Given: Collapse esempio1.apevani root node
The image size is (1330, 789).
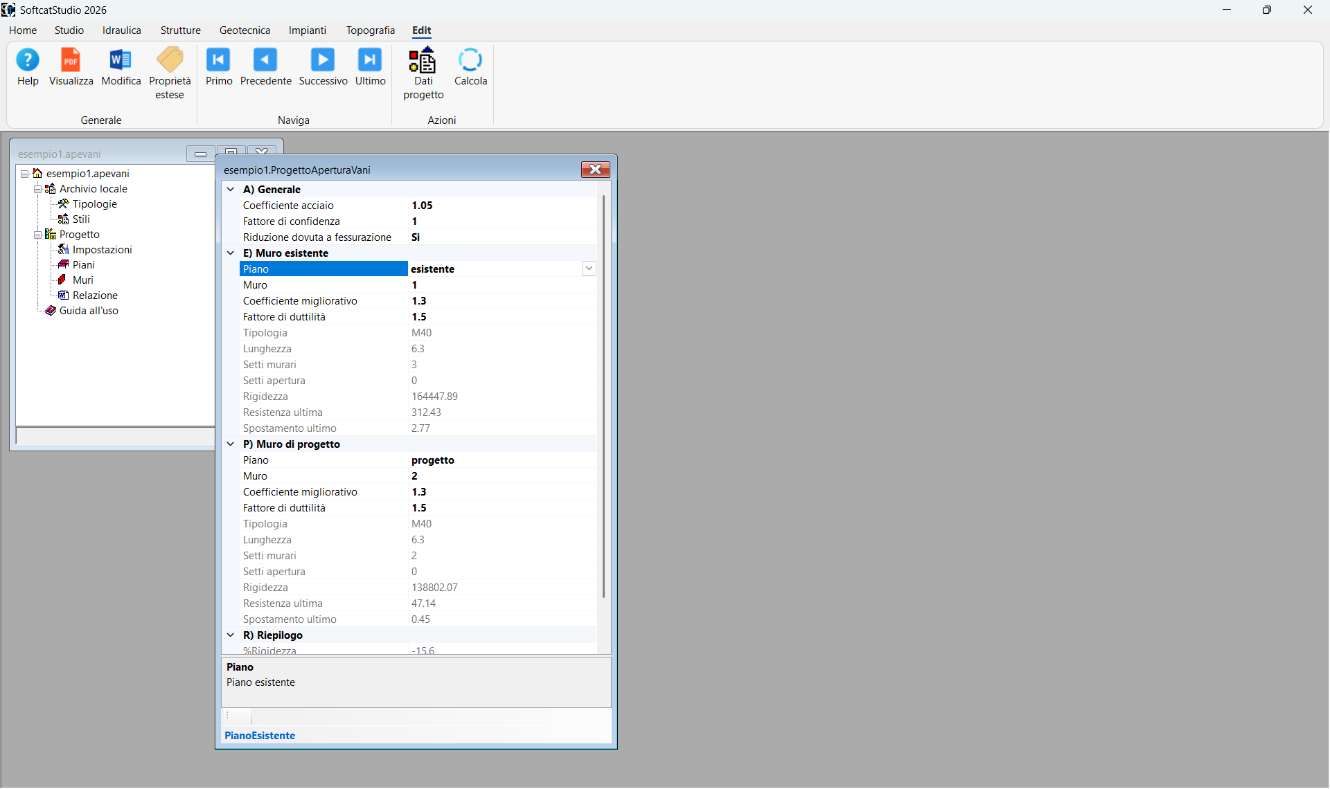Looking at the screenshot, I should pyautogui.click(x=24, y=174).
